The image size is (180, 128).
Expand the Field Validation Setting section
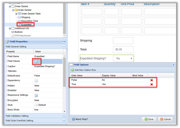[x=64, y=116]
